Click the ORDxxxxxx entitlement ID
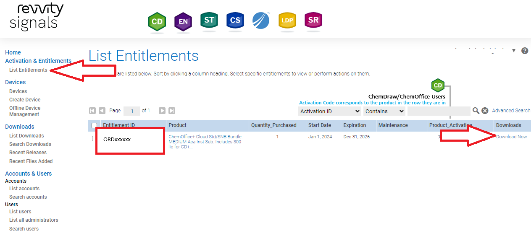The height and width of the screenshot is (241, 531). pyautogui.click(x=117, y=139)
